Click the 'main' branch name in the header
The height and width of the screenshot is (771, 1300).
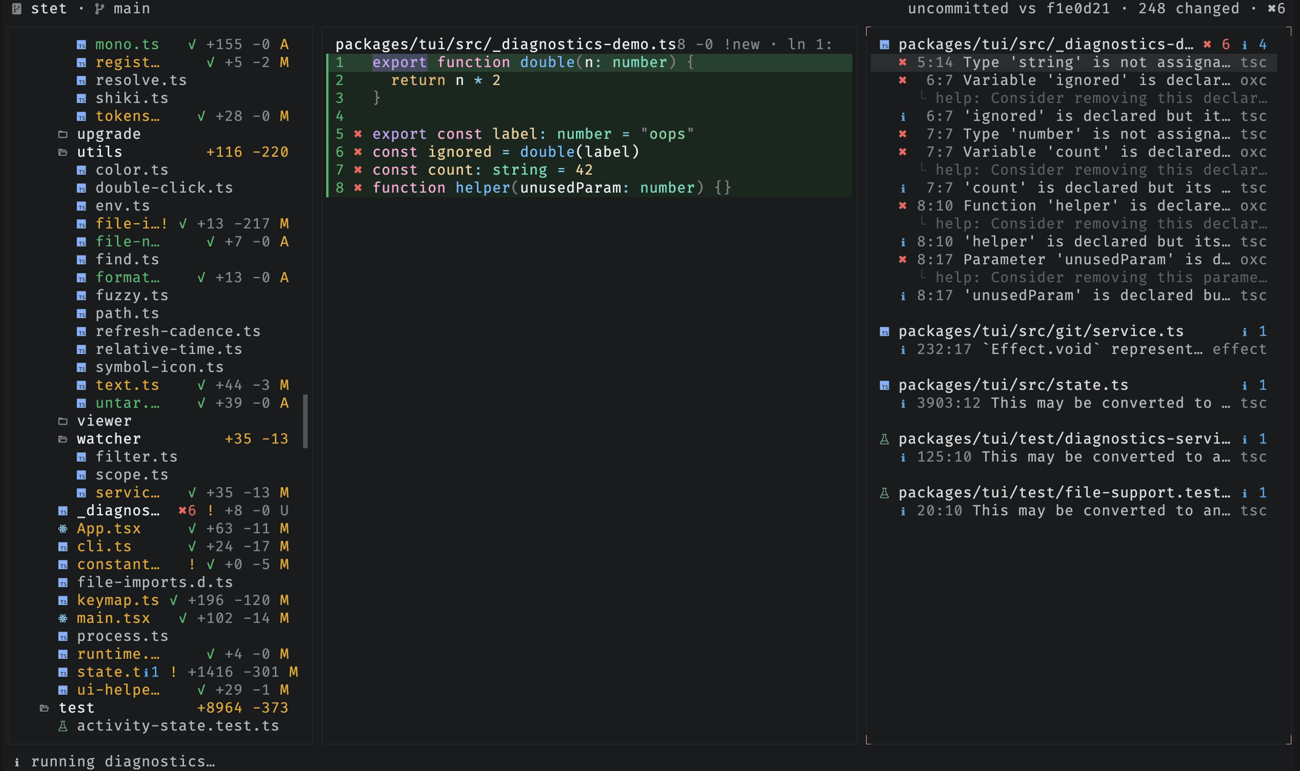[132, 9]
